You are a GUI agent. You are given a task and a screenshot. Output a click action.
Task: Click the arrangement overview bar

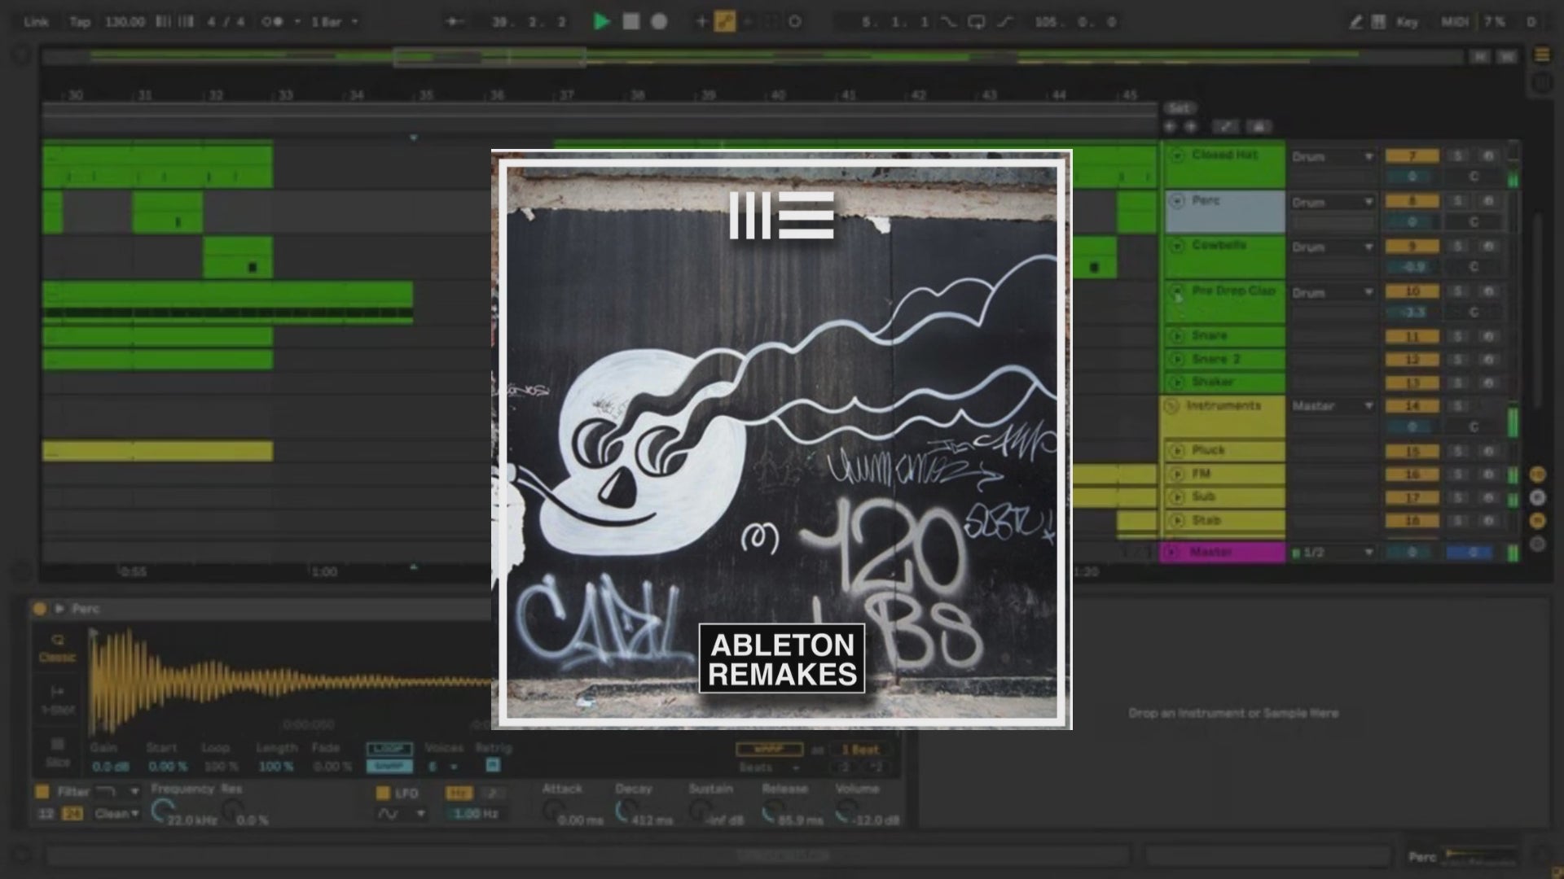tap(753, 57)
